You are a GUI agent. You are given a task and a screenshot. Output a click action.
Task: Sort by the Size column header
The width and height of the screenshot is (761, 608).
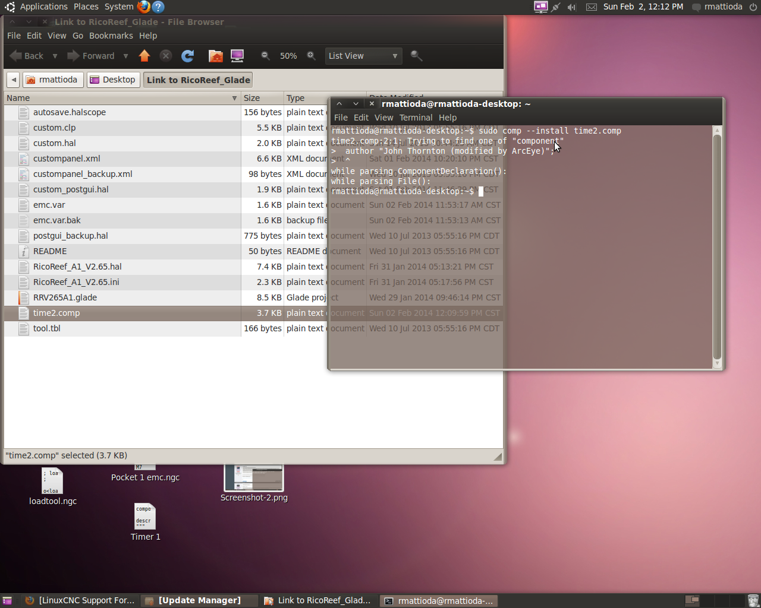coord(262,98)
